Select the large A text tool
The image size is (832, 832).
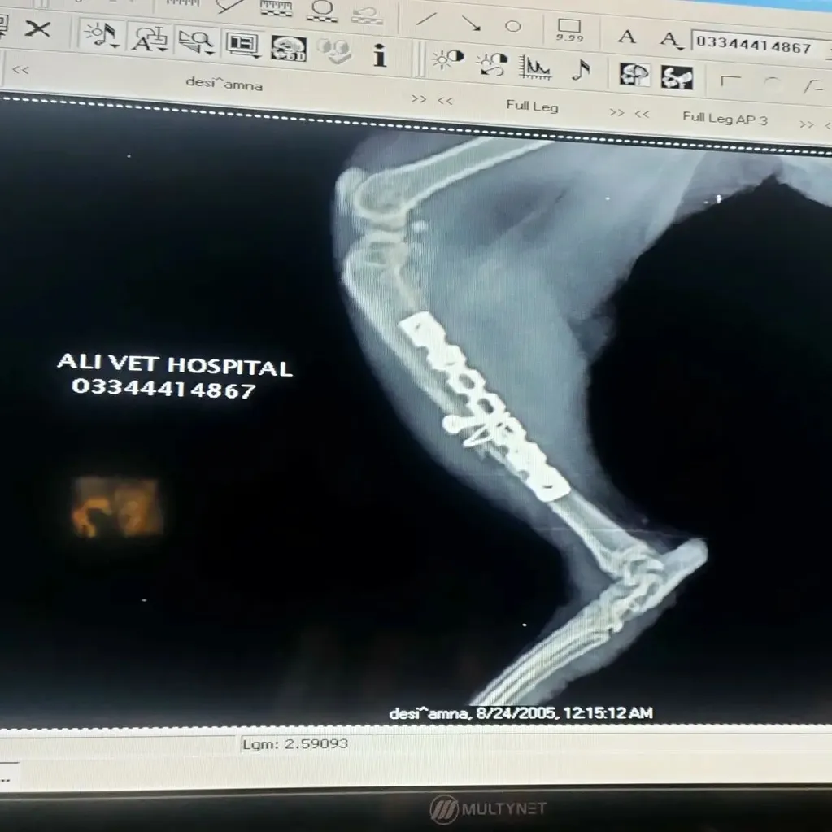click(627, 37)
